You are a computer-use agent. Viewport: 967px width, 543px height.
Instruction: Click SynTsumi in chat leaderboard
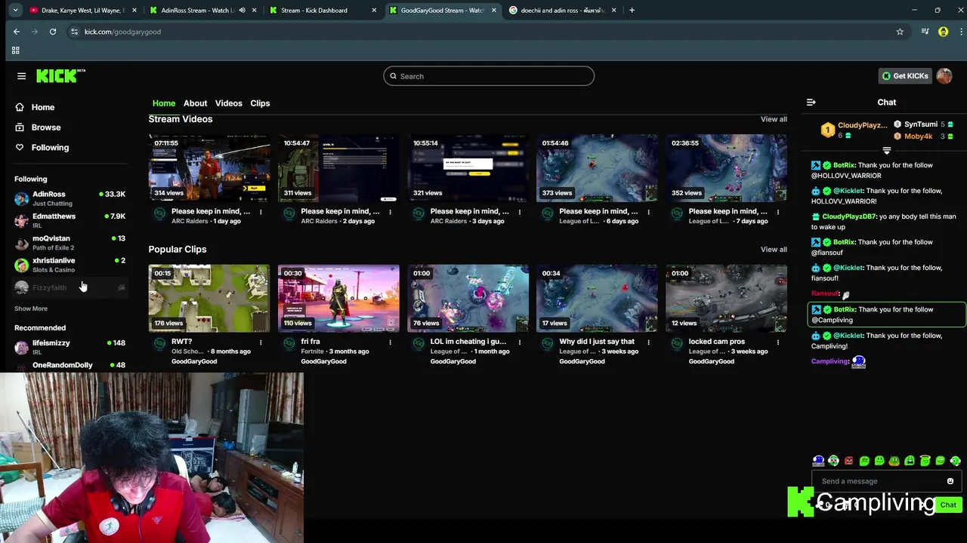click(920, 124)
